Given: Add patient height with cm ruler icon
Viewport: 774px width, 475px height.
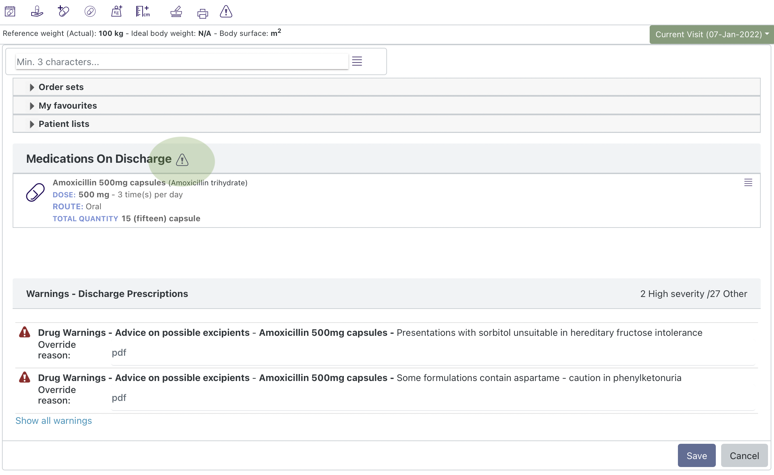Looking at the screenshot, I should (x=143, y=12).
